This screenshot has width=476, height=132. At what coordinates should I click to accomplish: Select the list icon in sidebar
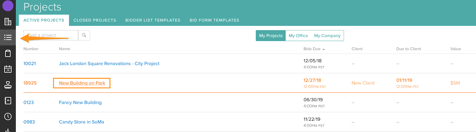click(x=8, y=37)
